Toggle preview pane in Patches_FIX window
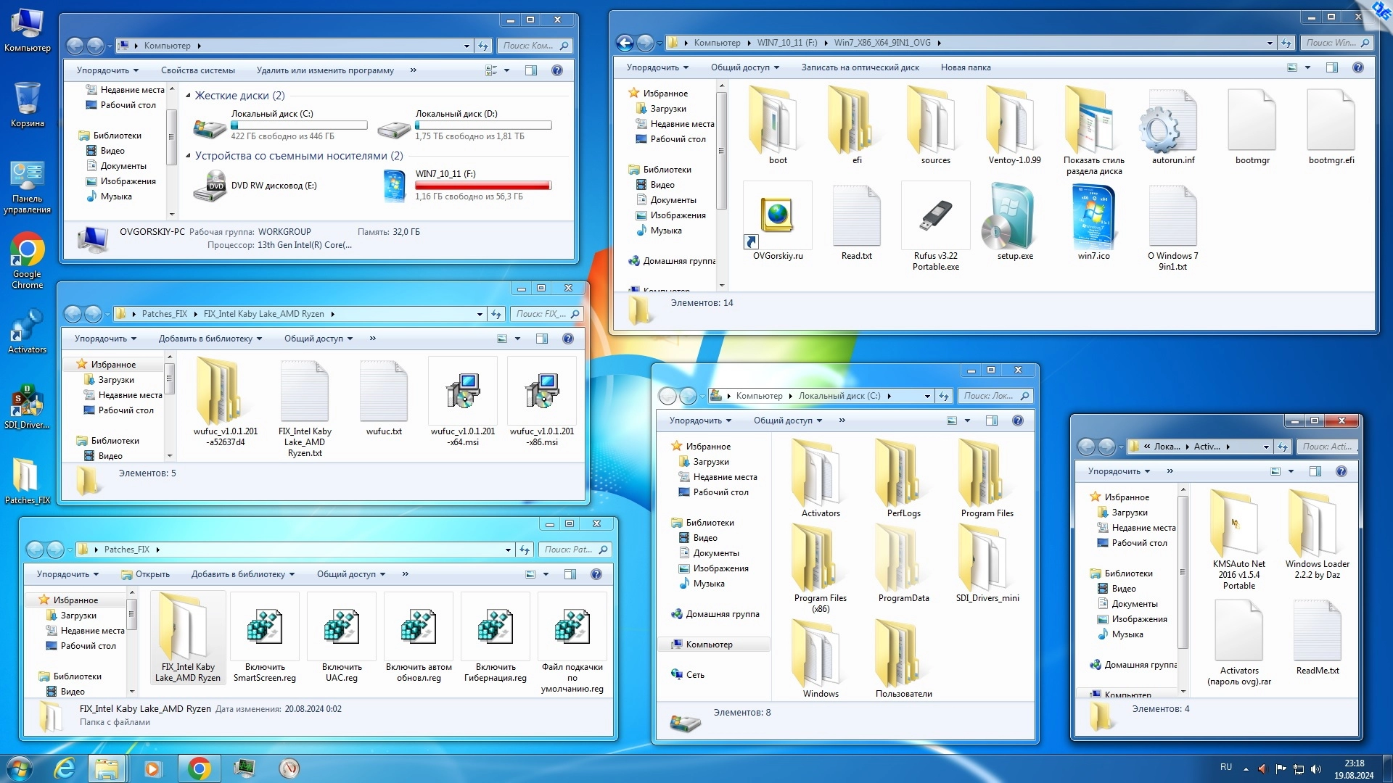Screen dimensions: 1393x783 click(570, 574)
